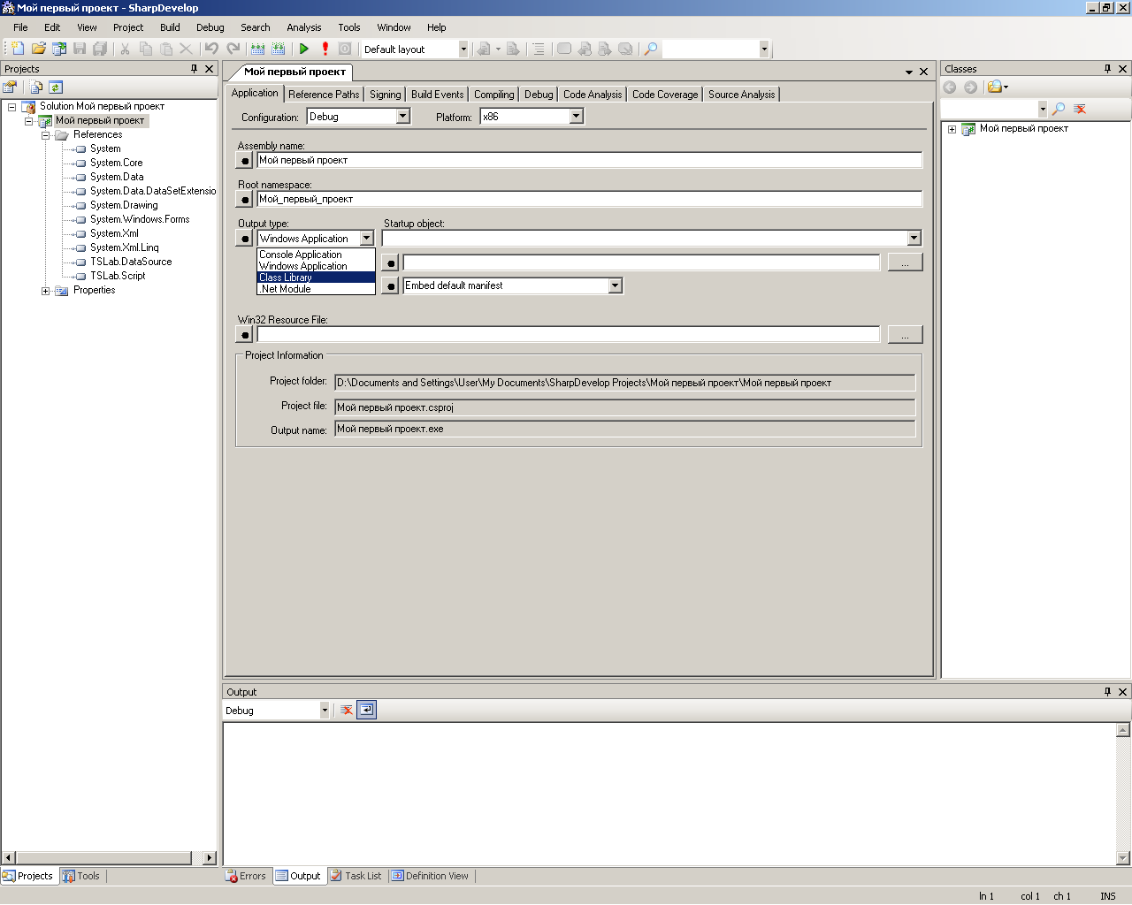
Task: Click the green Run project icon
Action: pyautogui.click(x=304, y=49)
